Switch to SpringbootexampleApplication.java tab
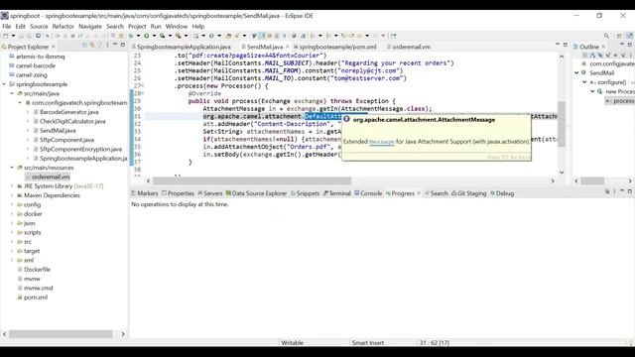Screen dimensions: 635x357 (x=182, y=47)
